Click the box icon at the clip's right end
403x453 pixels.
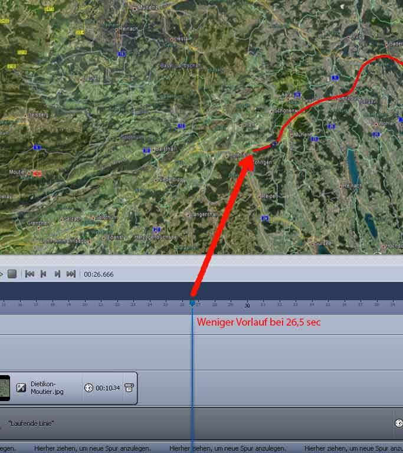(x=129, y=388)
